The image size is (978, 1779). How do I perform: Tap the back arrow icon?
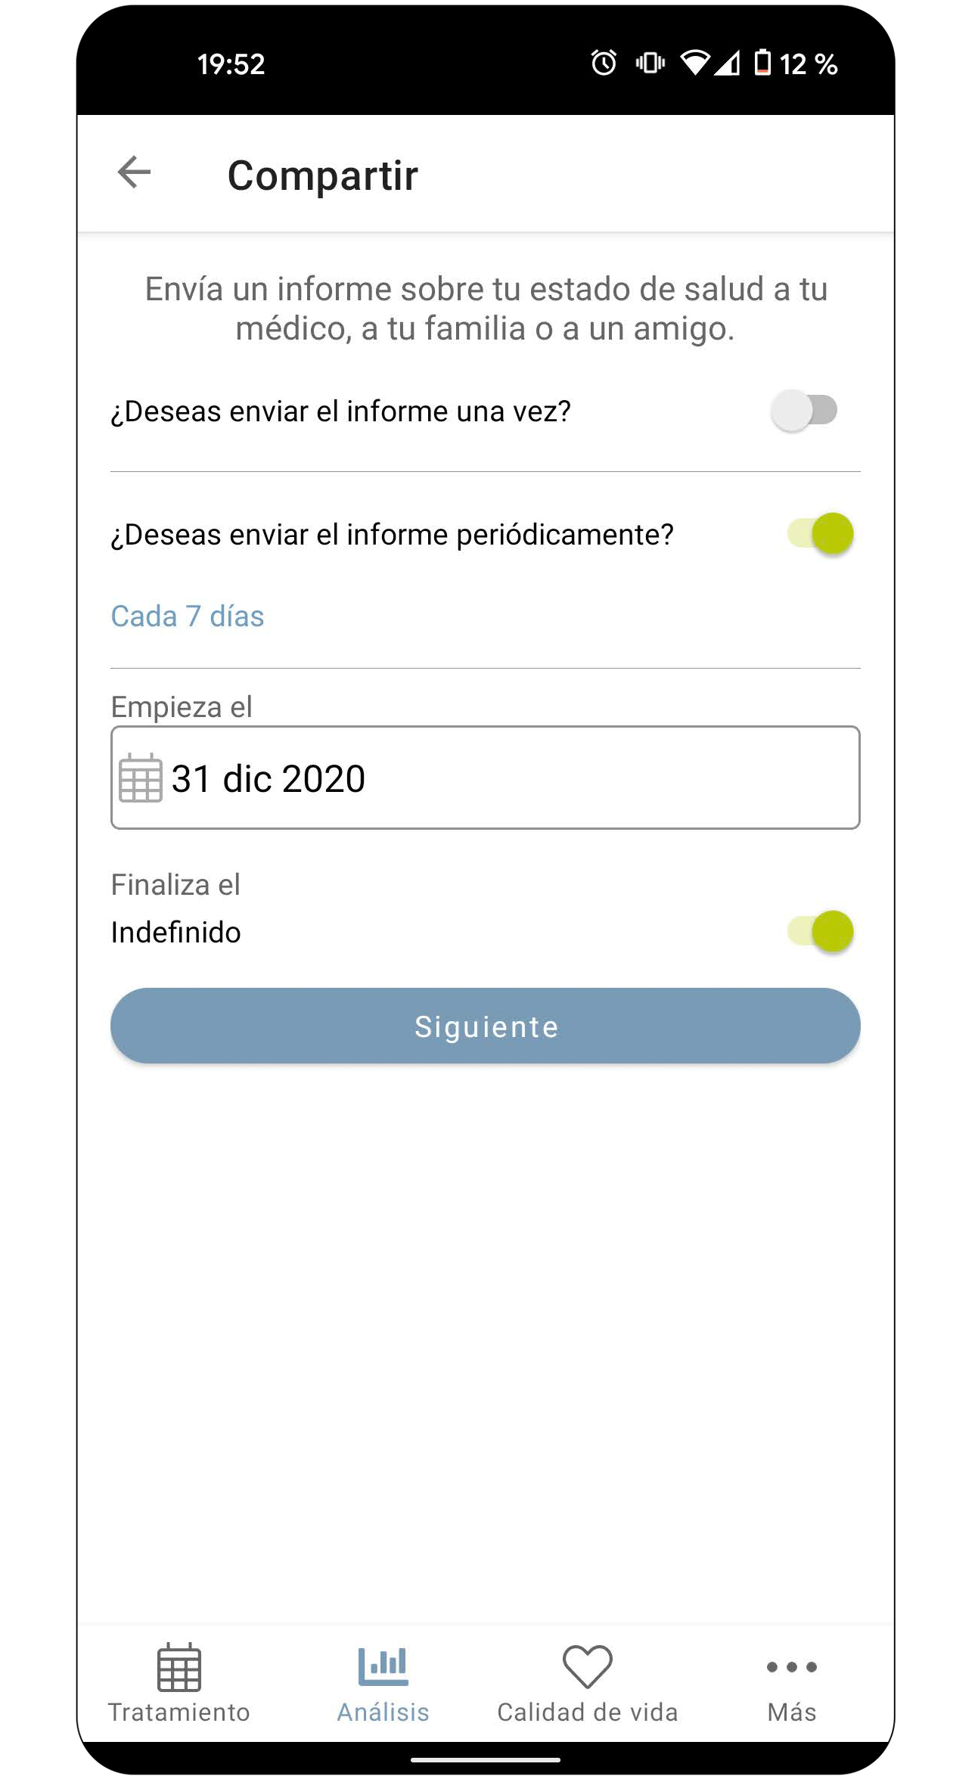[134, 172]
